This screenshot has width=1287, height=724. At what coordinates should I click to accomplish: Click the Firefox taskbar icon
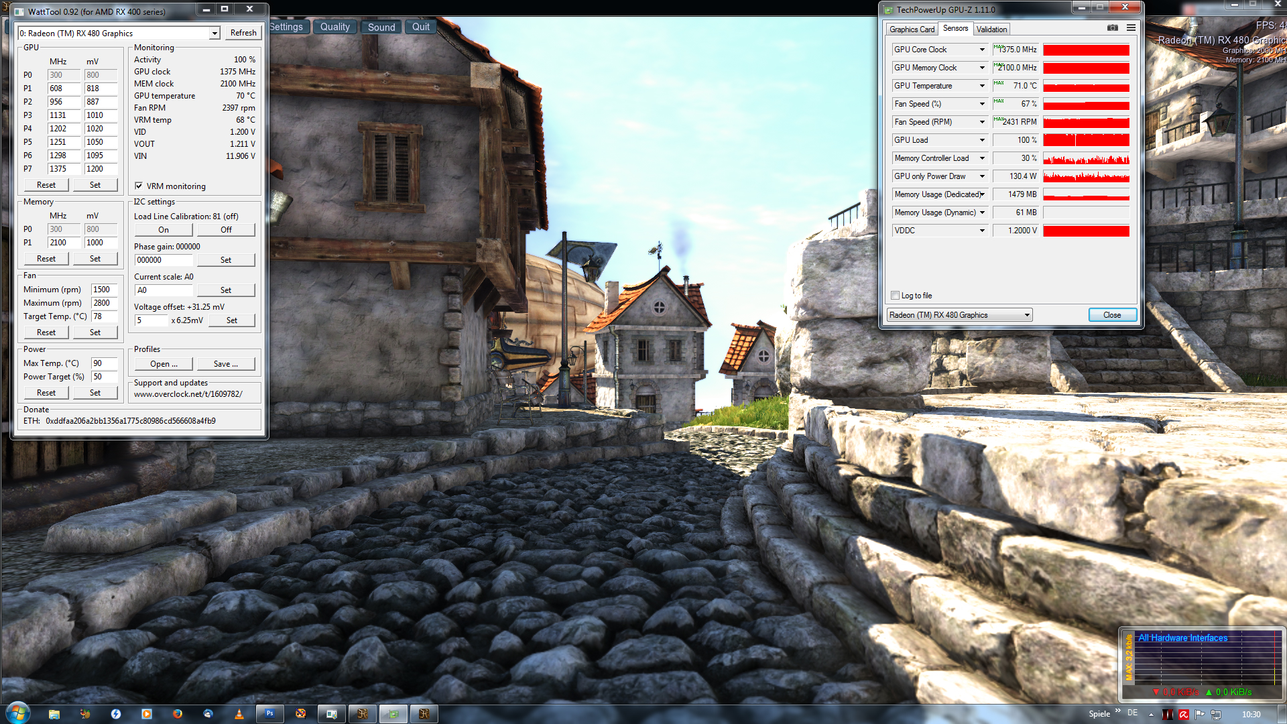177,714
